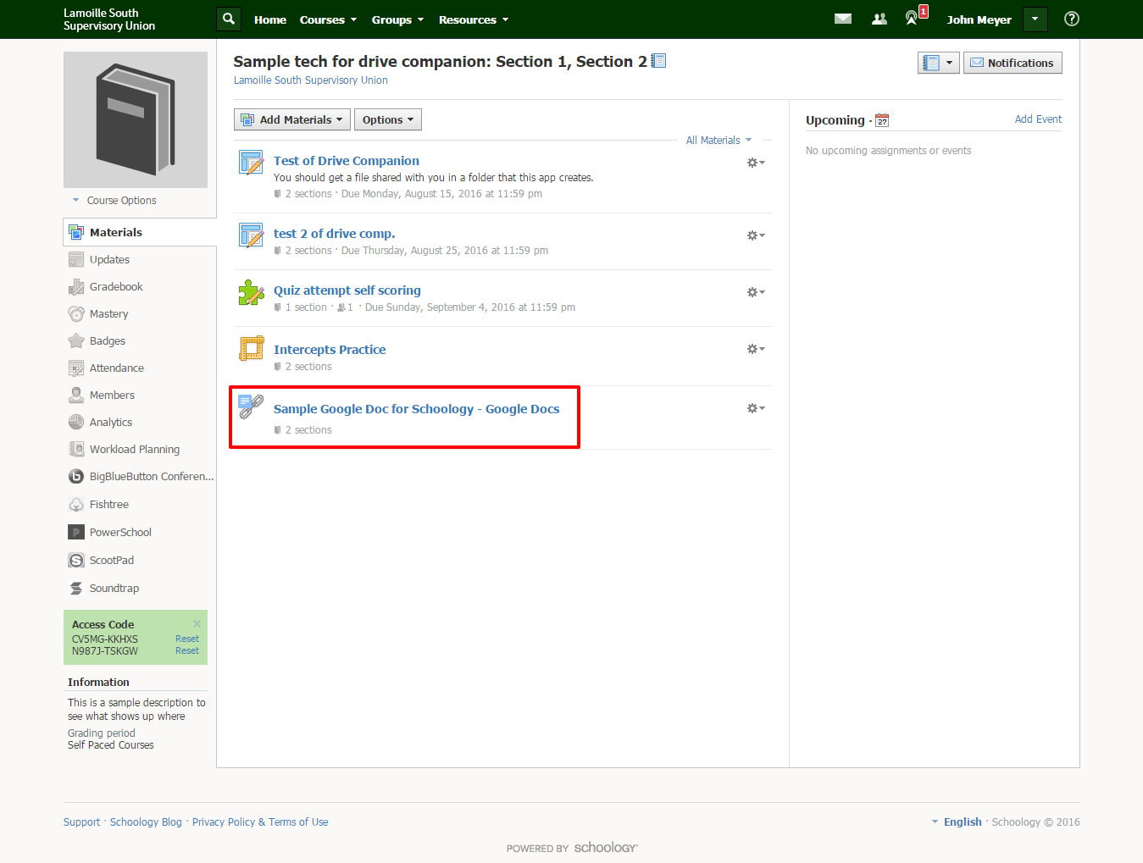Open the Soundtrap app
The height and width of the screenshot is (863, 1143).
[114, 589]
